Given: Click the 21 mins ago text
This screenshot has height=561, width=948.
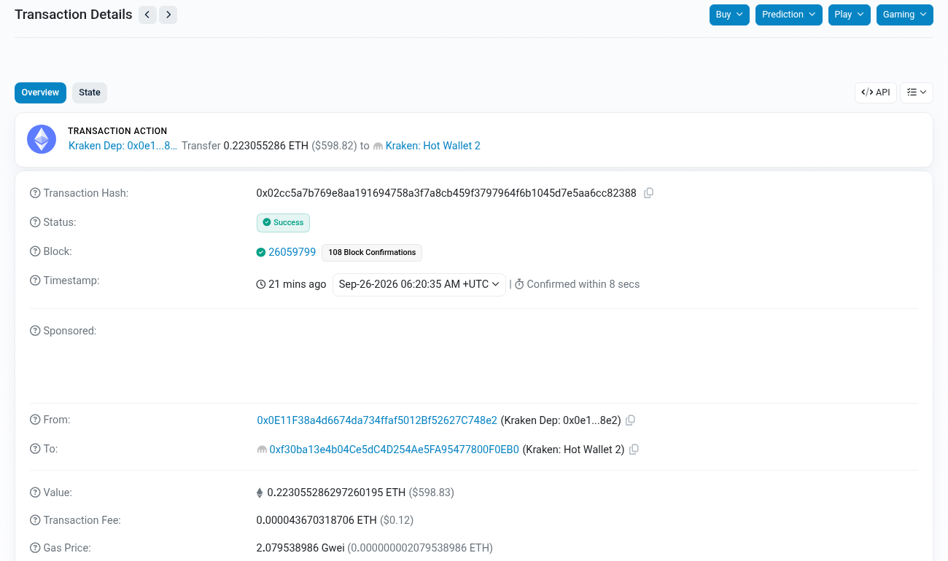Looking at the screenshot, I should coord(298,284).
